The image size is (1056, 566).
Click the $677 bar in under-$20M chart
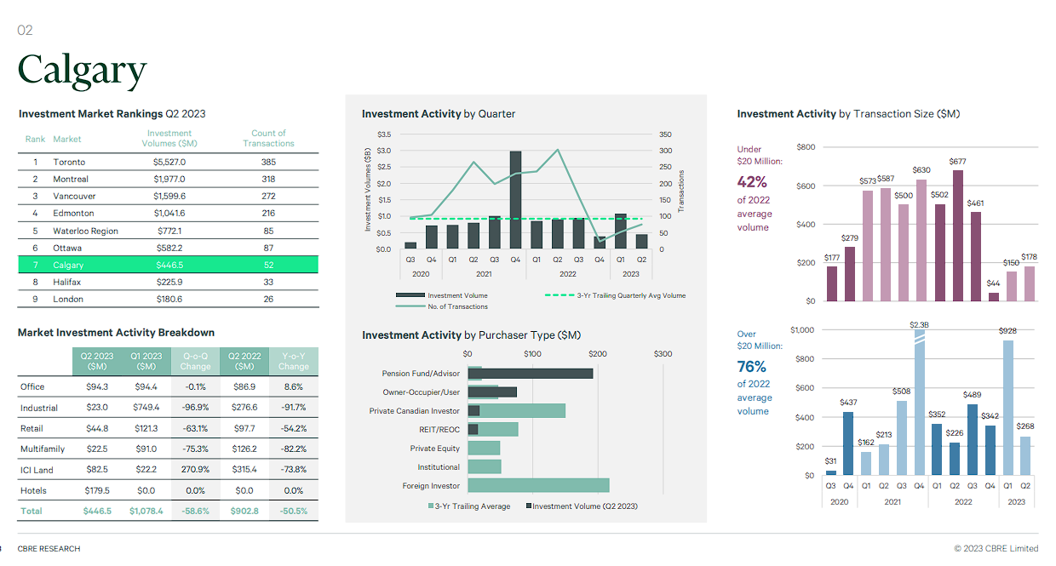pyautogui.click(x=958, y=236)
